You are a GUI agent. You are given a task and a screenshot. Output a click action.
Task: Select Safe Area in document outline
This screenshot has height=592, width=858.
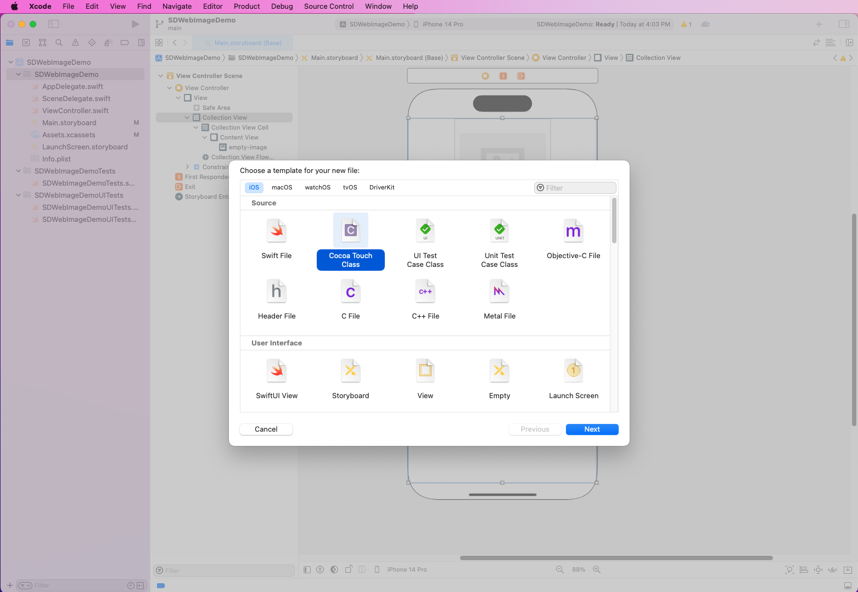click(x=216, y=108)
